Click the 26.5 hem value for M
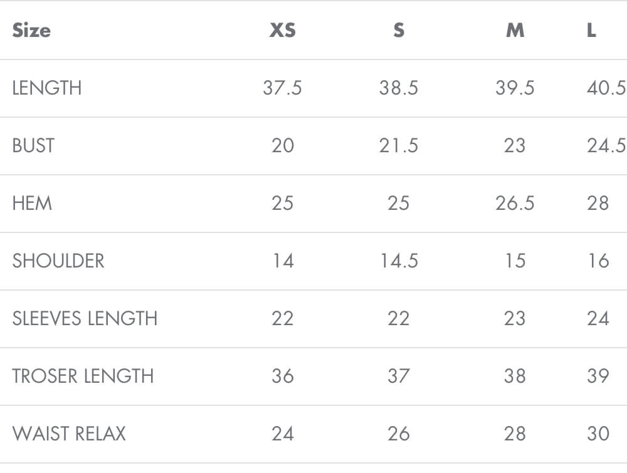 [515, 203]
